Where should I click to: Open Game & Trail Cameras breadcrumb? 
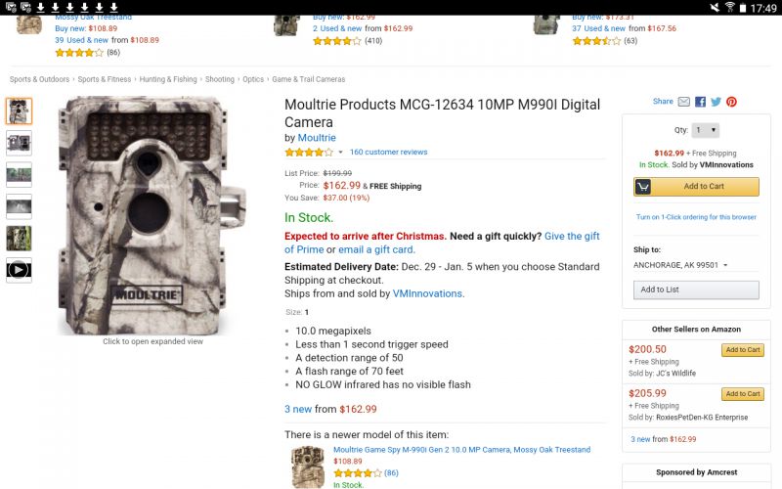point(308,79)
